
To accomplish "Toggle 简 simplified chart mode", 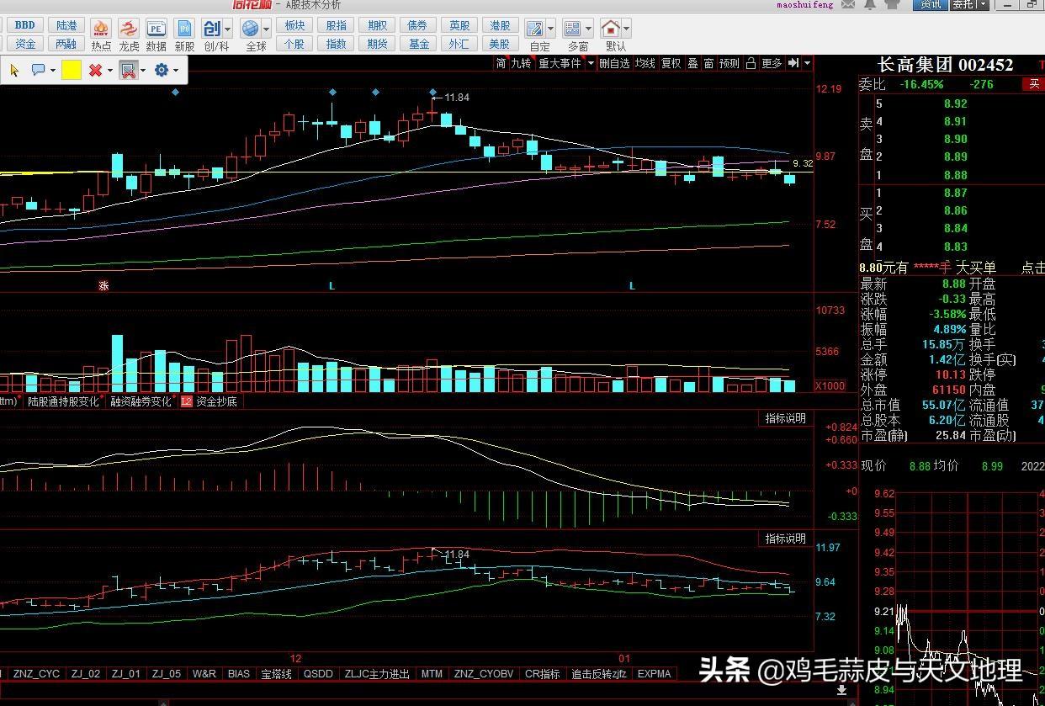I will [x=501, y=63].
